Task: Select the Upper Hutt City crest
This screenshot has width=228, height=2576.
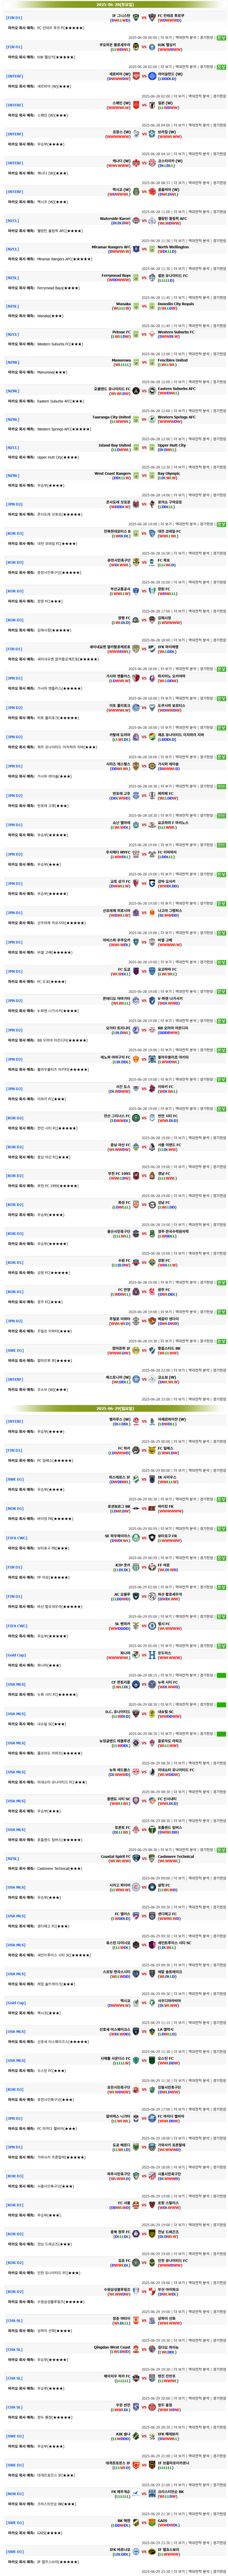Action: 153,447
